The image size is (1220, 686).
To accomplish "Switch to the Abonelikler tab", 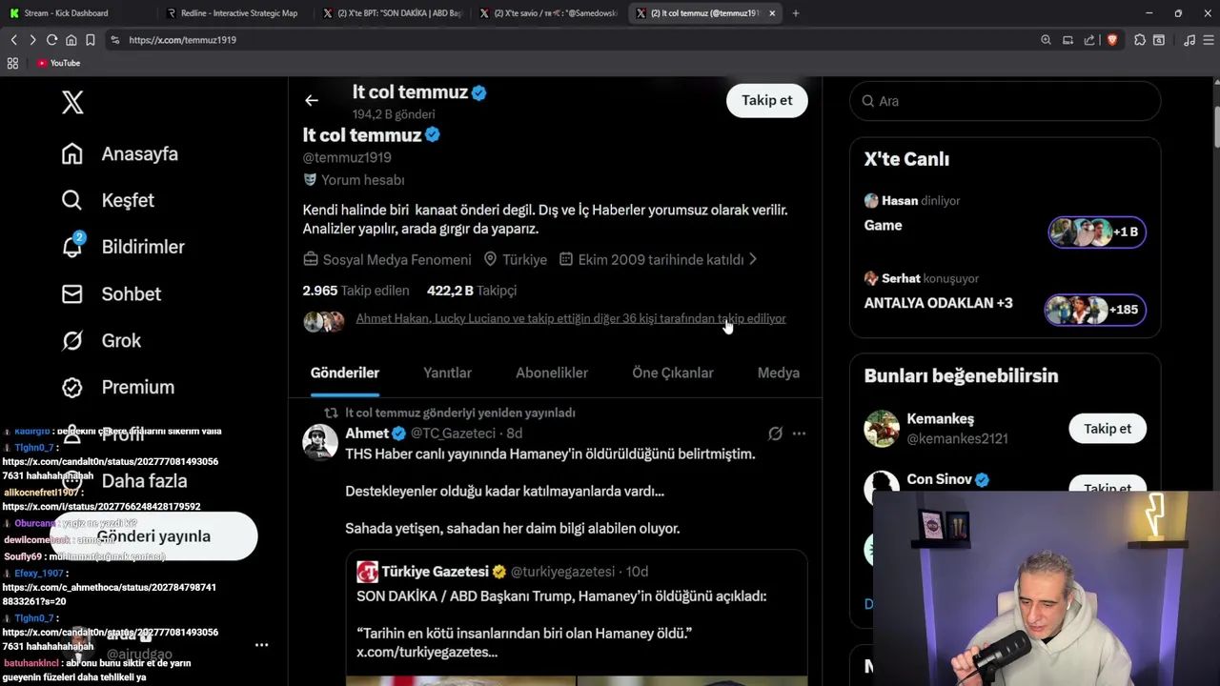I will click(x=552, y=373).
